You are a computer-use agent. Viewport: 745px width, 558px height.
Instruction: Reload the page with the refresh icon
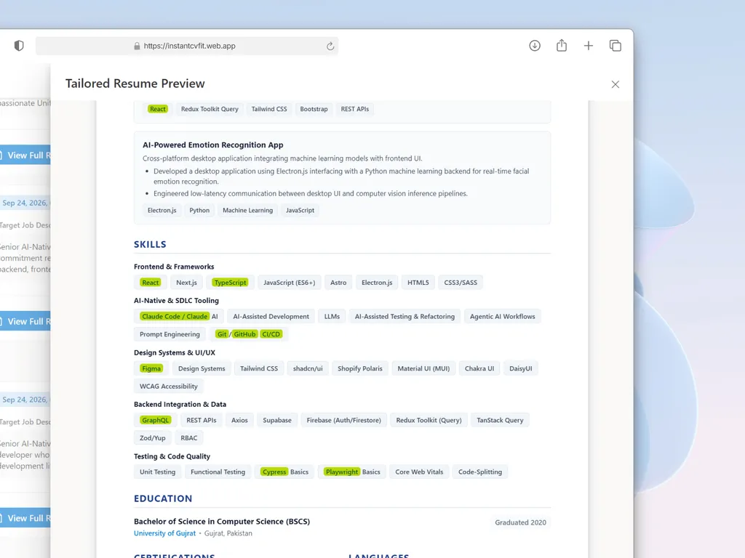pos(330,46)
